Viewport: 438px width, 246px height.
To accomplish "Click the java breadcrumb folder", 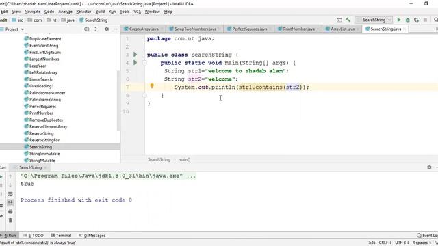I will click(x=68, y=20).
